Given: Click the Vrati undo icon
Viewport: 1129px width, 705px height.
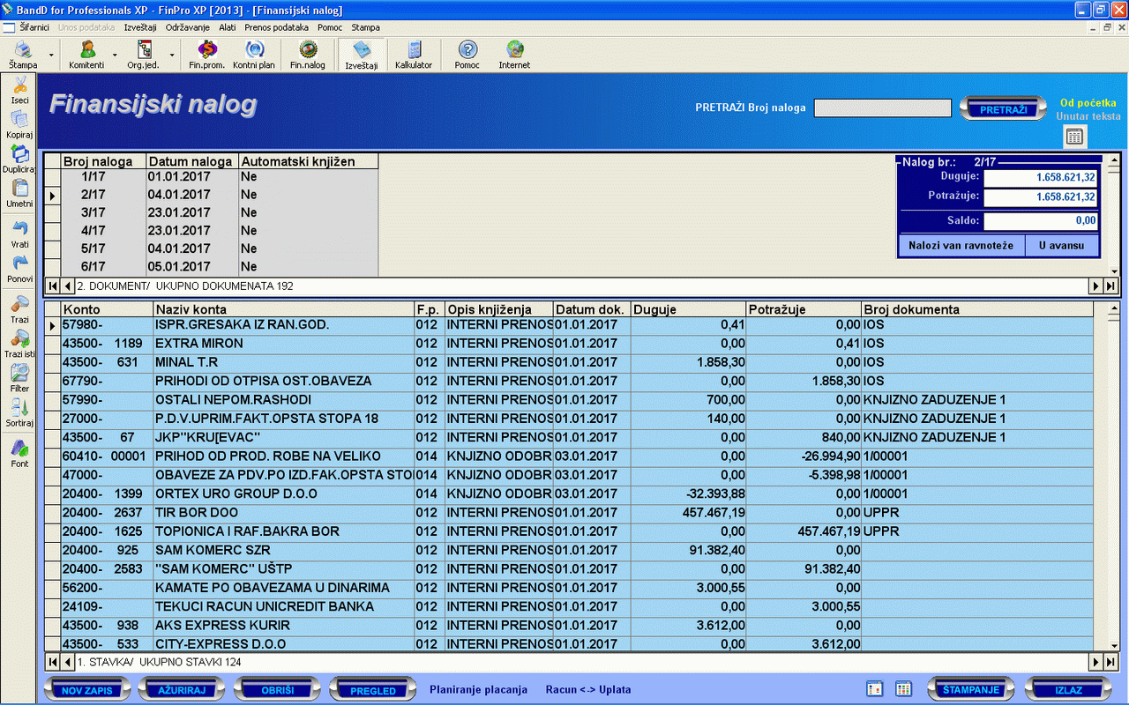Looking at the screenshot, I should point(19,234).
